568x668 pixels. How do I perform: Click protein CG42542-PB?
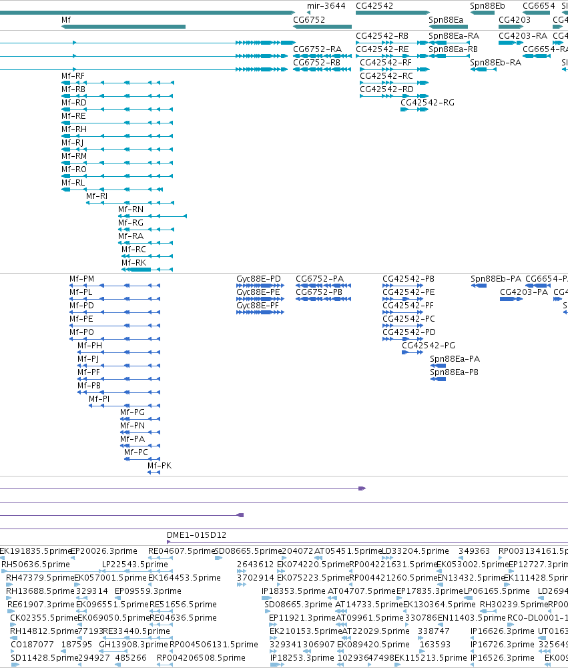[402, 286]
